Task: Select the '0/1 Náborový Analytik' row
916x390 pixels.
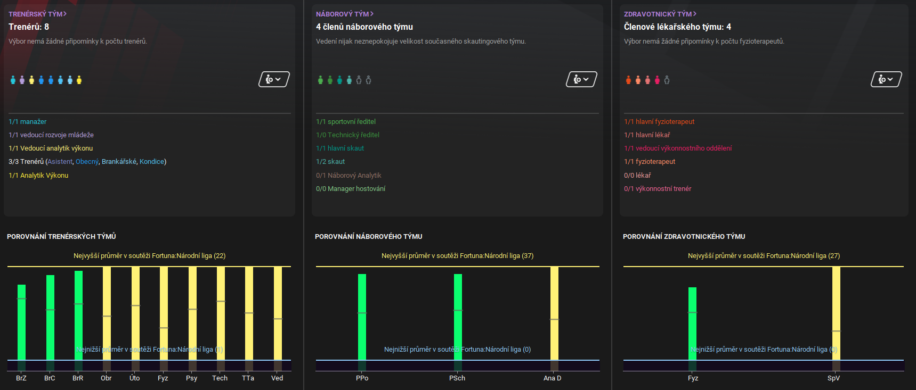Action: 348,176
